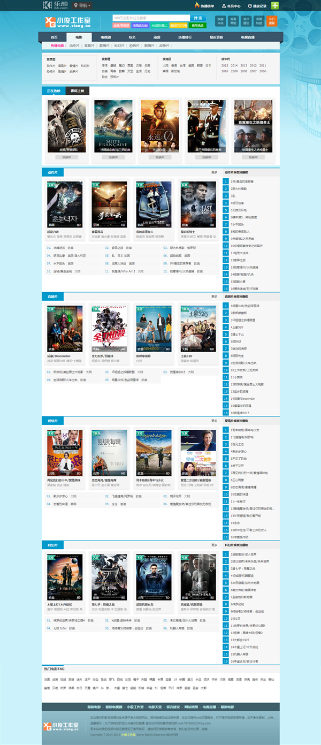The height and width of the screenshot is (745, 321).
Task: Open the 拳霸风云 movie poster
Action: click(x=109, y=205)
